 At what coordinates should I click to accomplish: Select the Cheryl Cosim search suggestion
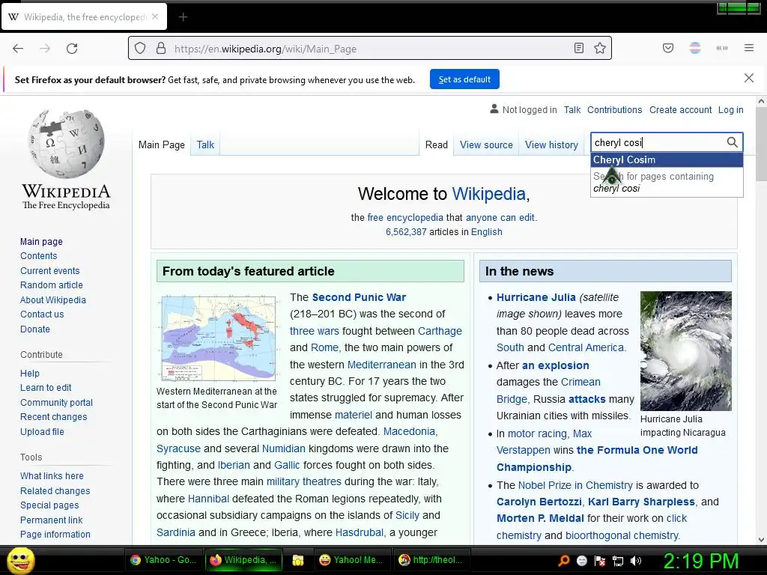pos(667,160)
